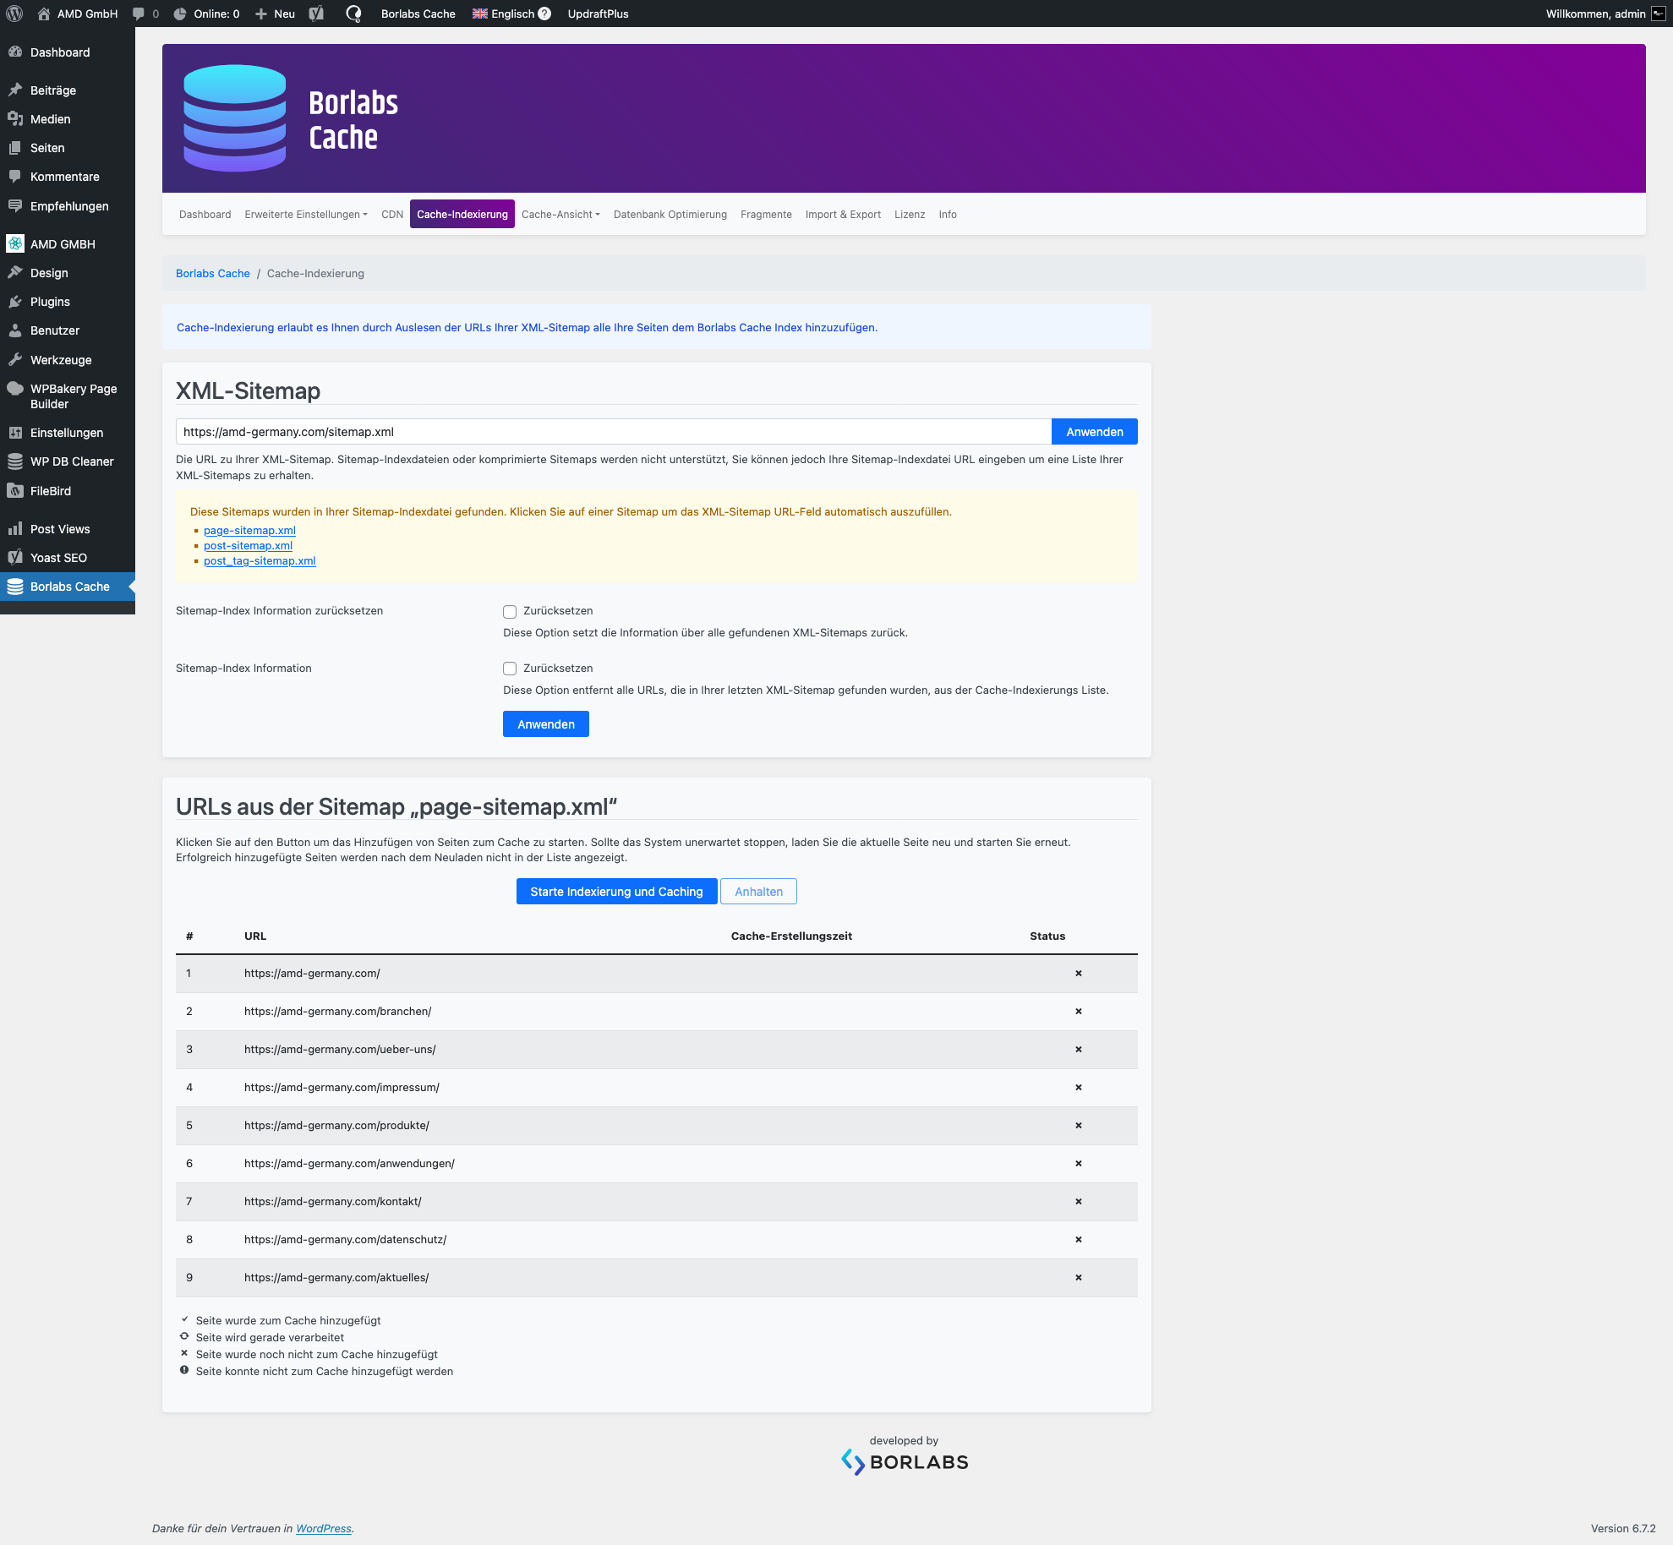Click the URL https://amd-germany.com/aktuelles/
Image resolution: width=1673 pixels, height=1545 pixels.
(x=336, y=1278)
